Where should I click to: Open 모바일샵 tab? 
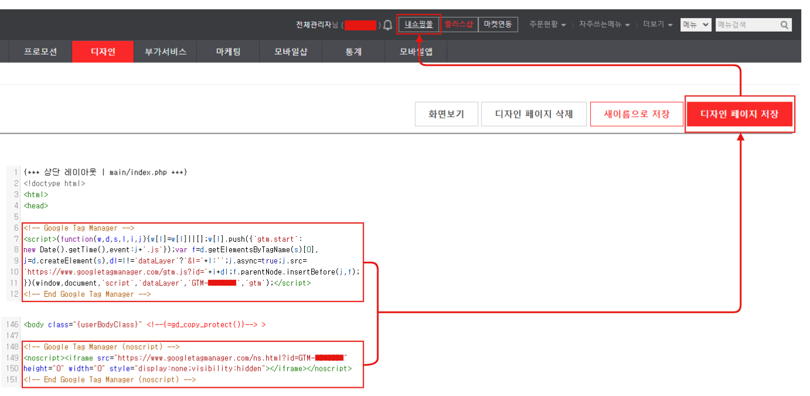click(291, 52)
